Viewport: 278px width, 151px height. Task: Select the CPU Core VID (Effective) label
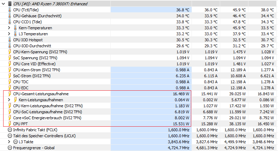(34, 64)
